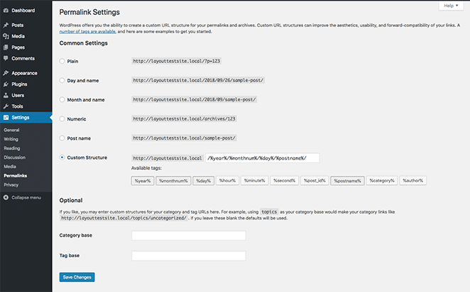
Task: Add the %category% tag button
Action: [382, 181]
